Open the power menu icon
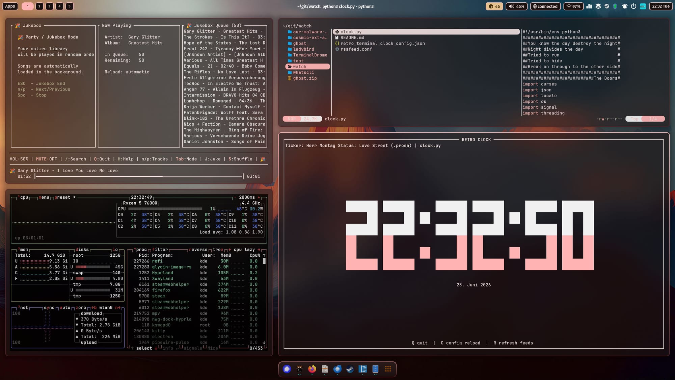Image resolution: width=675 pixels, height=380 pixels. click(x=633, y=6)
